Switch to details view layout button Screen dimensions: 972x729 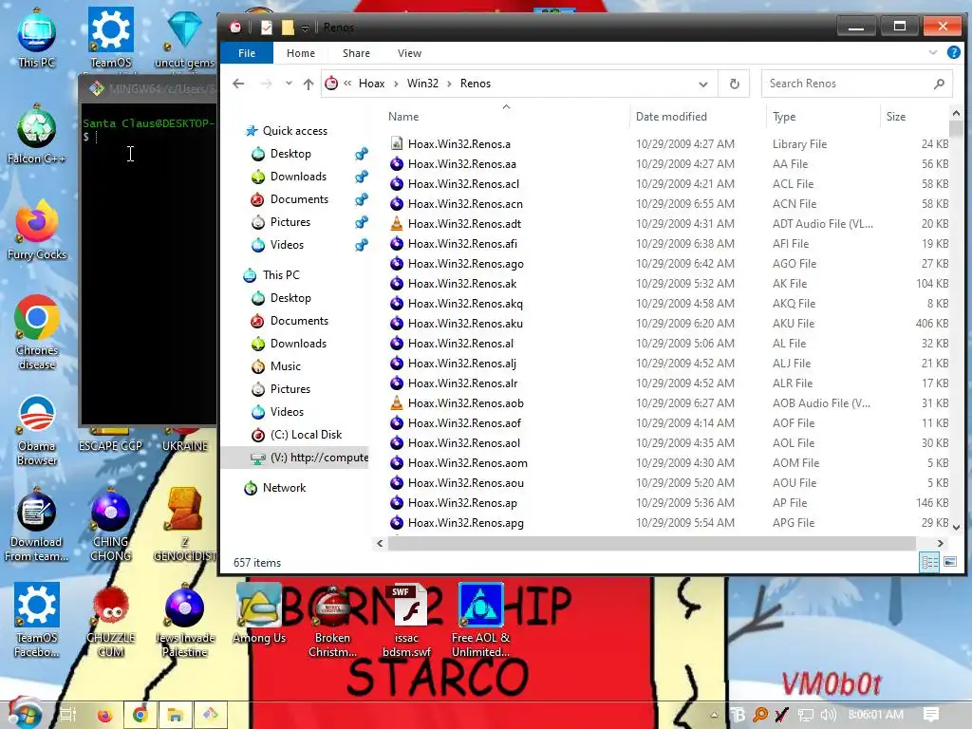(930, 562)
